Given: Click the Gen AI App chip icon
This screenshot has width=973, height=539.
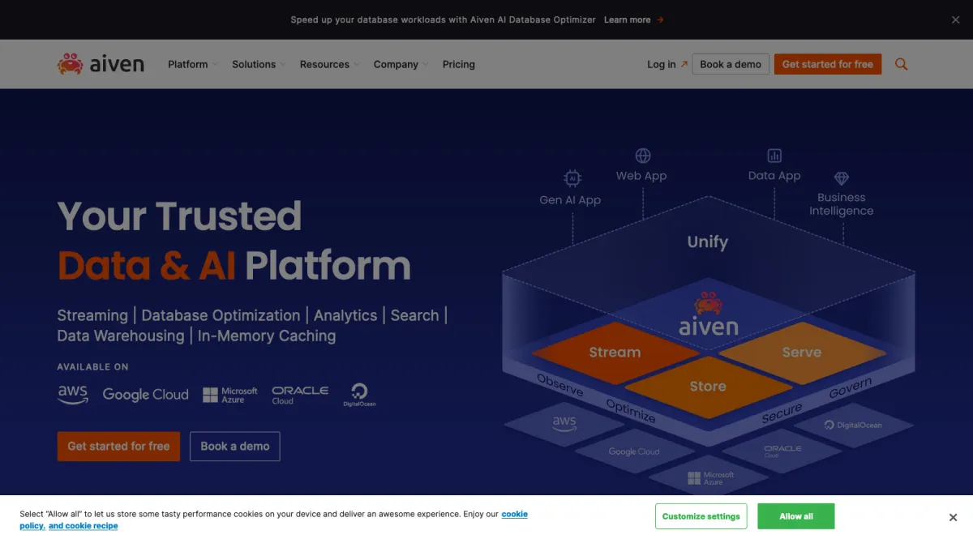Looking at the screenshot, I should pos(572,178).
